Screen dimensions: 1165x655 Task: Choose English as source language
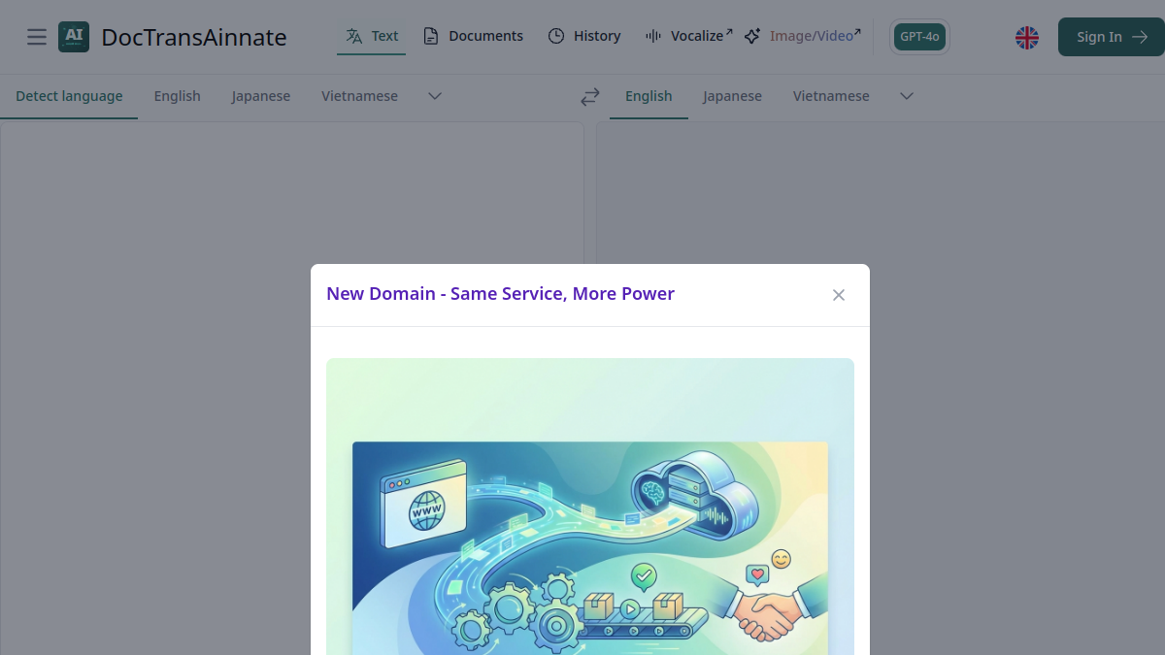[177, 96]
